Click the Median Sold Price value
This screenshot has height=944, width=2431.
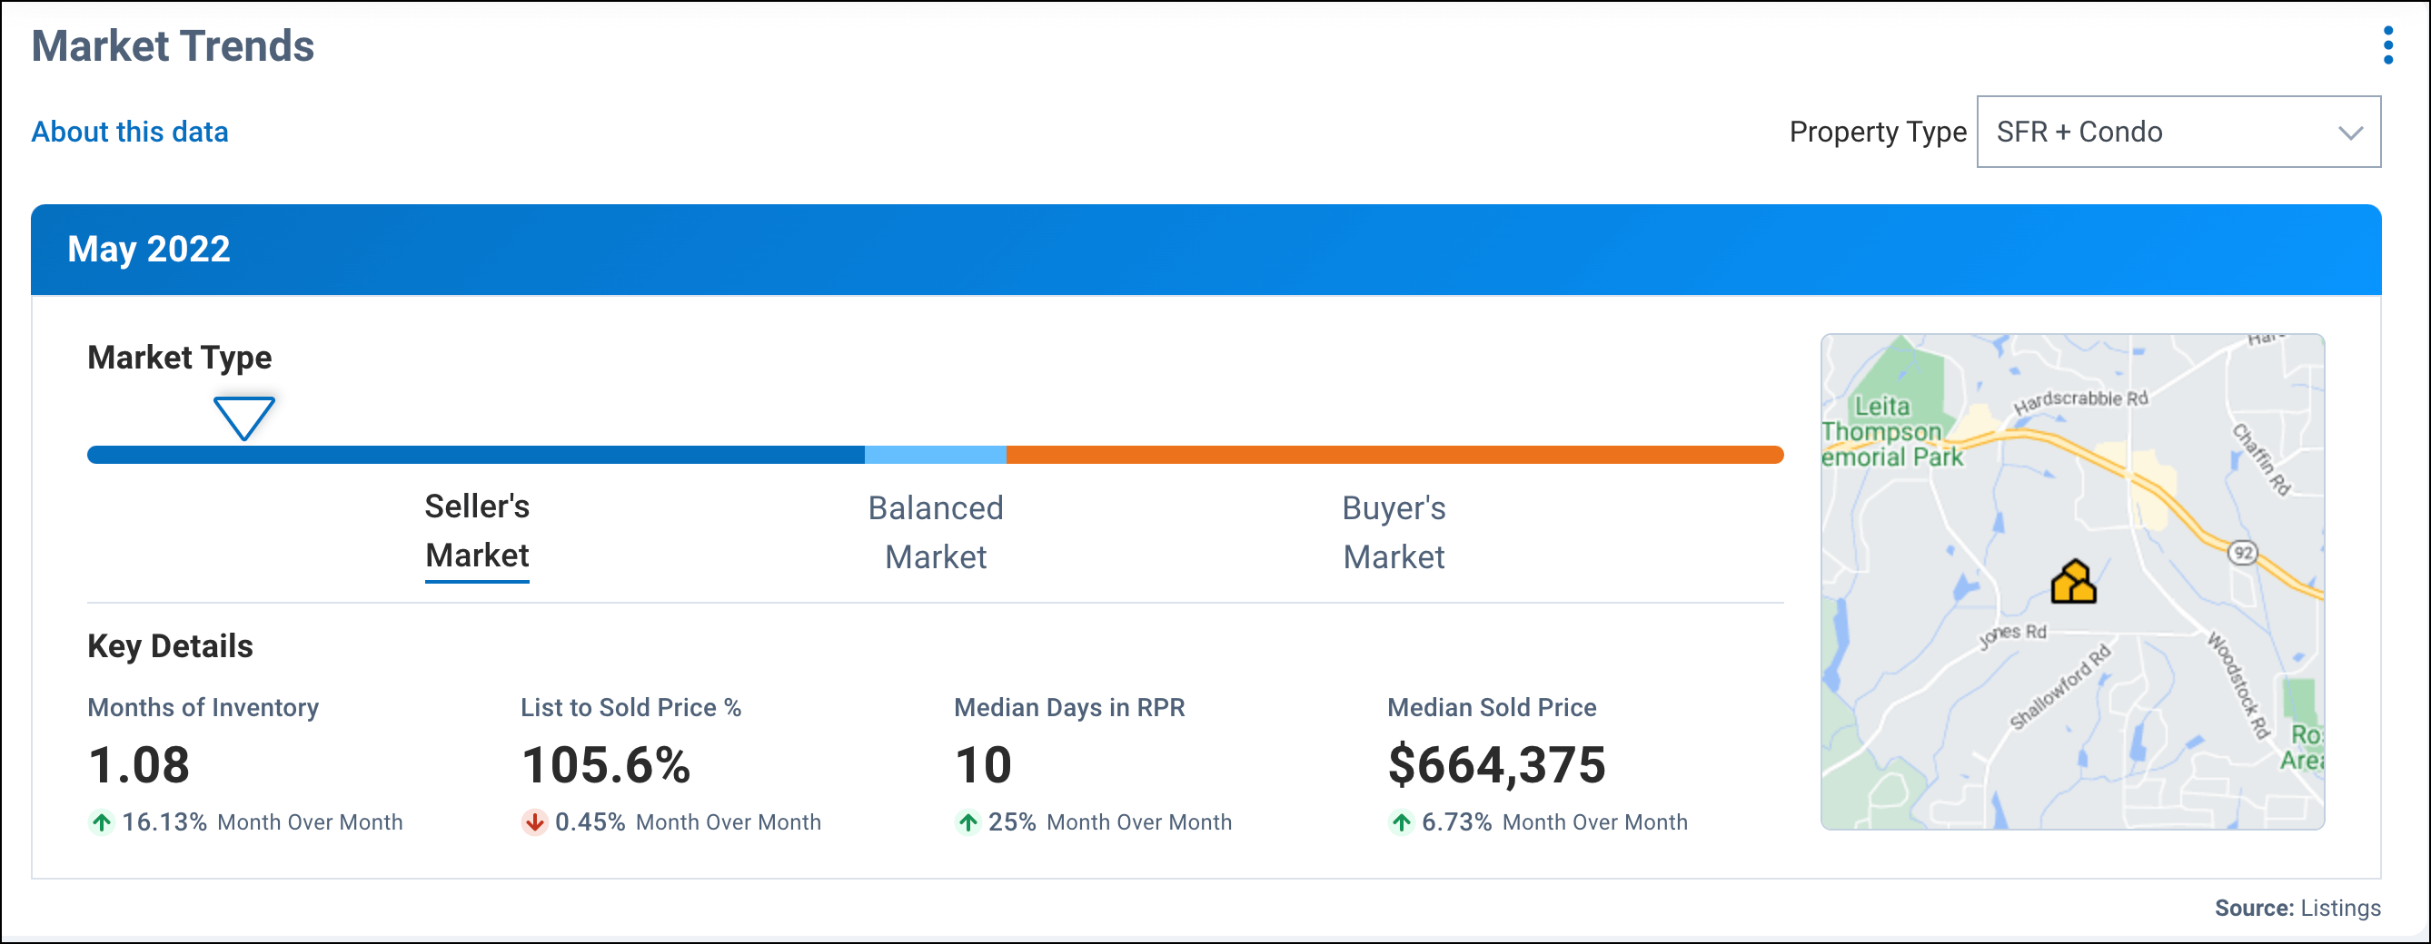(x=1496, y=766)
